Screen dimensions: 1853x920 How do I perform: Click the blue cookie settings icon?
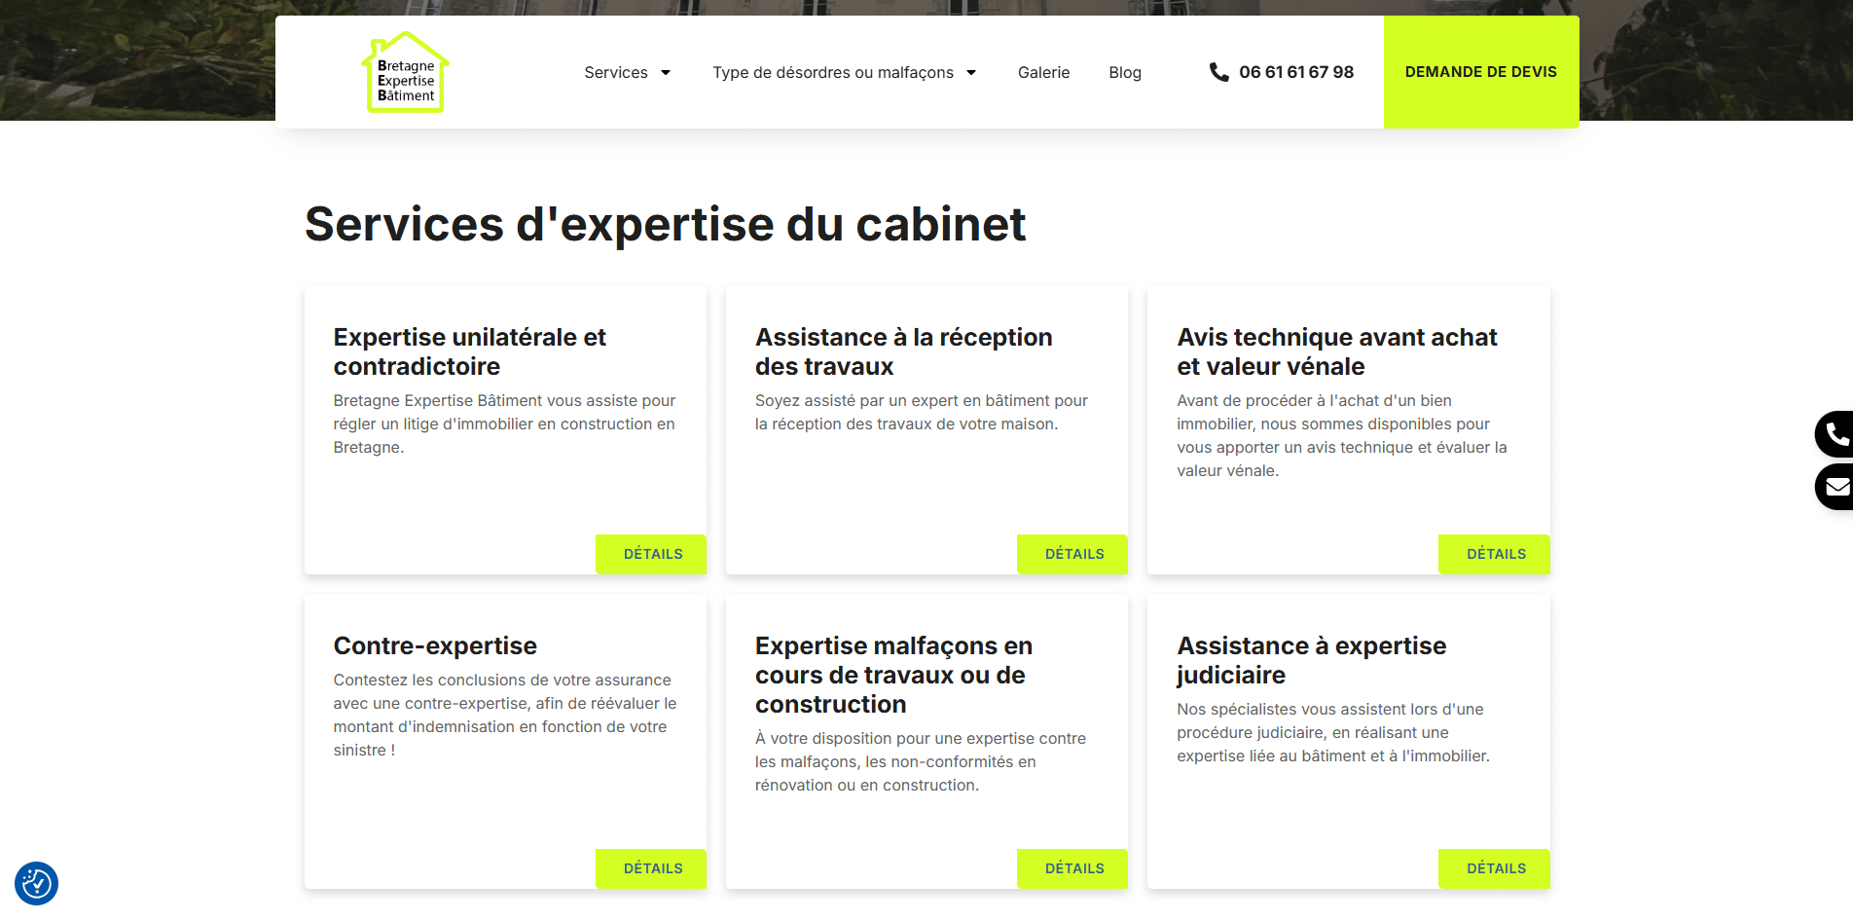point(36,883)
